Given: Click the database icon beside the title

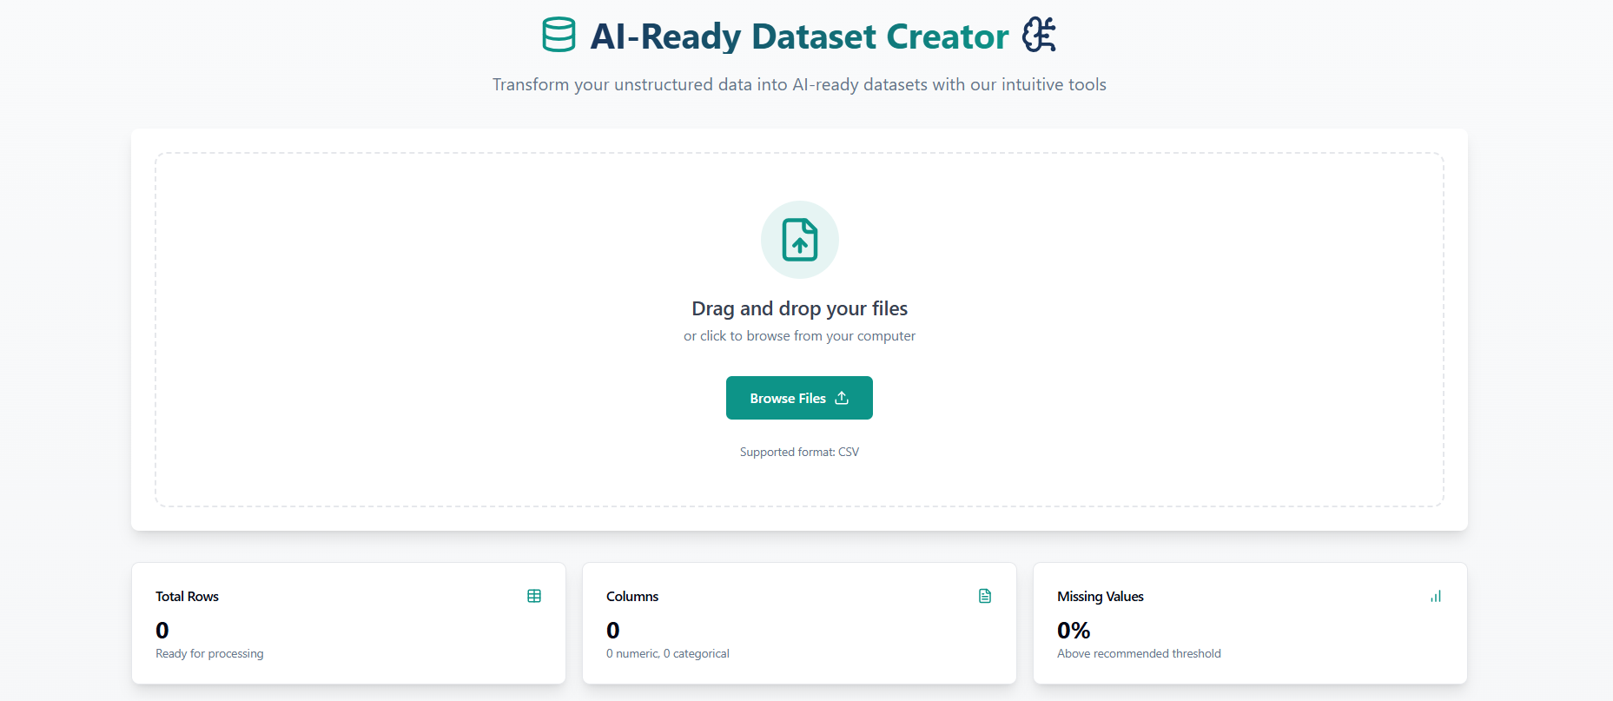Looking at the screenshot, I should [559, 36].
